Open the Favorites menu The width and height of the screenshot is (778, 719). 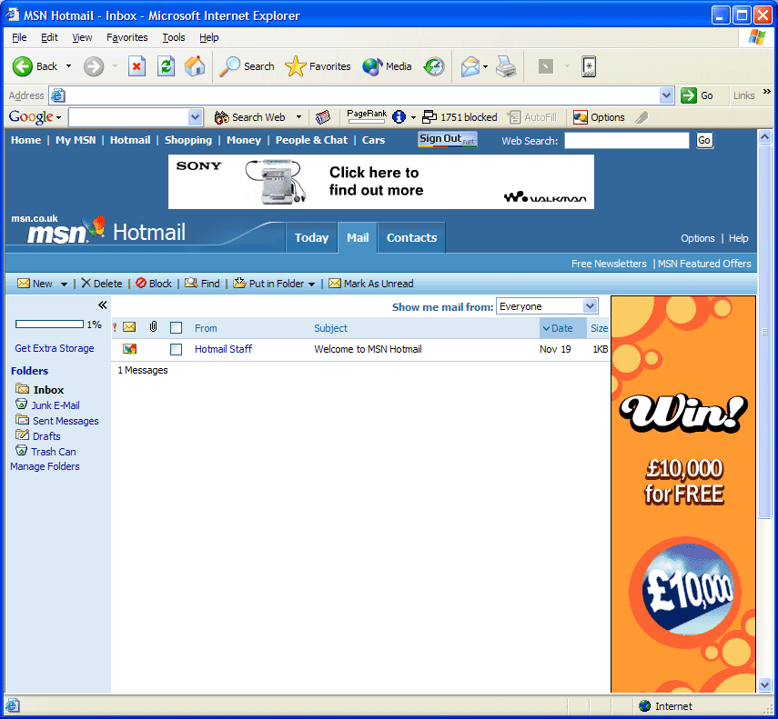pyautogui.click(x=127, y=37)
